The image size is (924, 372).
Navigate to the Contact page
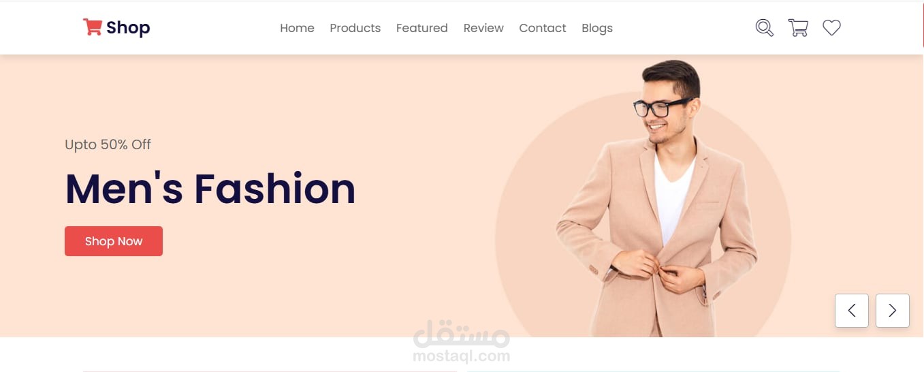tap(542, 28)
